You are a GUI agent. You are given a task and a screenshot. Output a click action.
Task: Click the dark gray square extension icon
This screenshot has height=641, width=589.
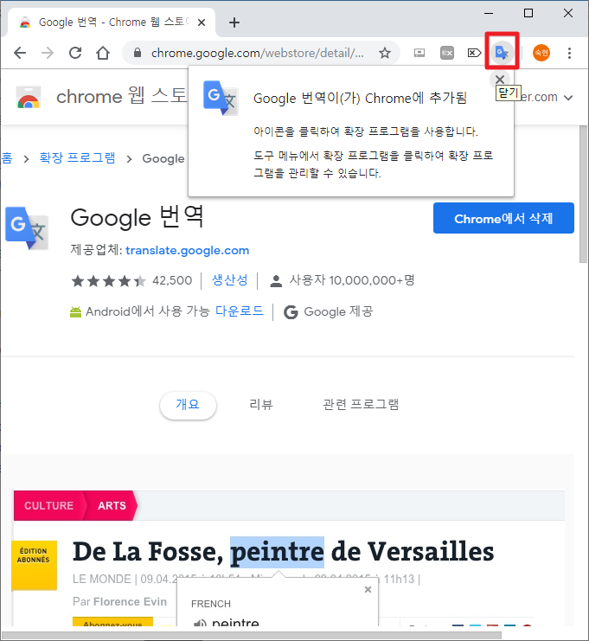pos(447,53)
